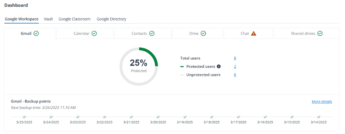This screenshot has width=345, height=134.
Task: Click the 3/23/2025 date label
Action: (78, 122)
